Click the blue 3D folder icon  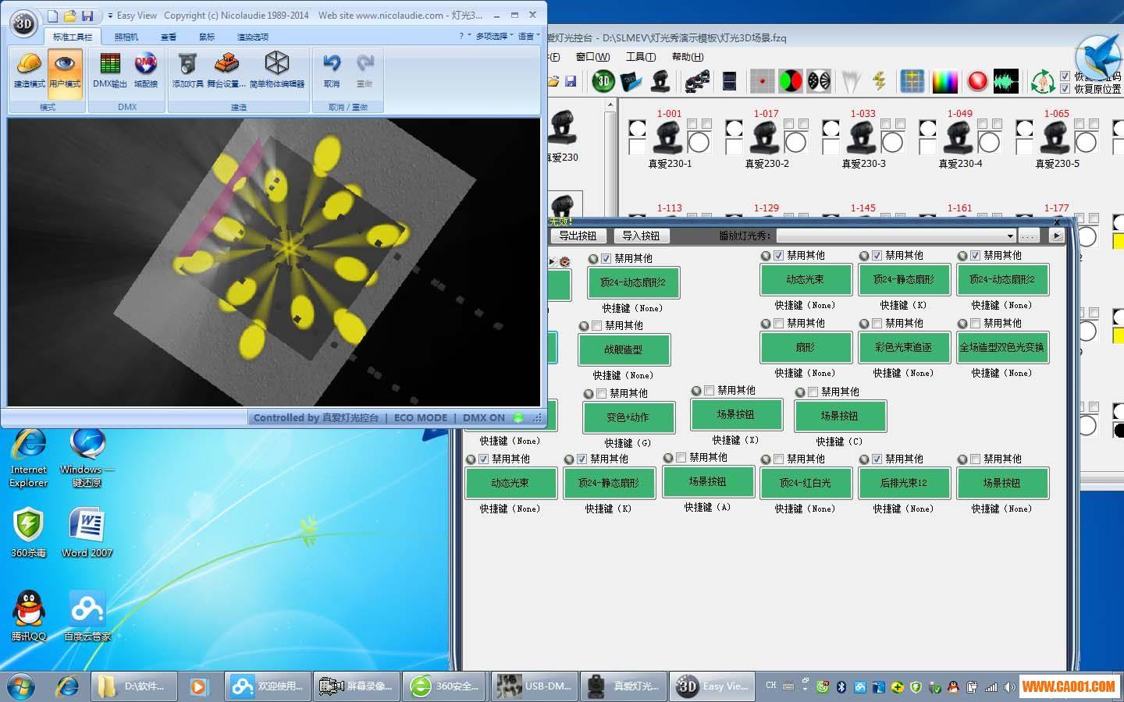click(631, 80)
